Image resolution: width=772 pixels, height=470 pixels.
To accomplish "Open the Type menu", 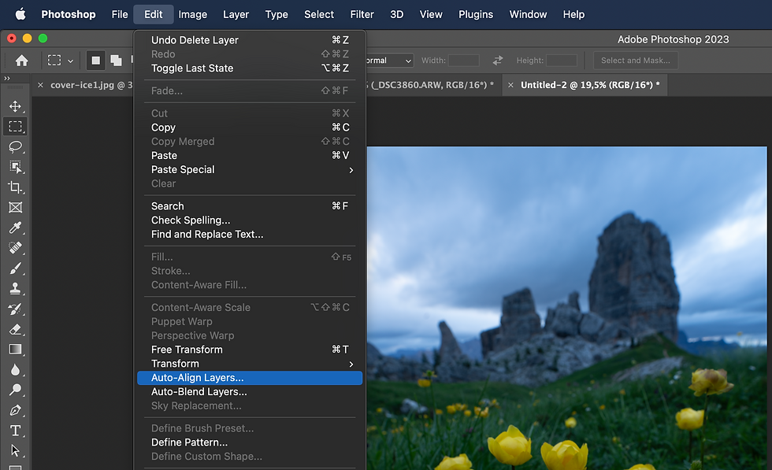I will 277,14.
